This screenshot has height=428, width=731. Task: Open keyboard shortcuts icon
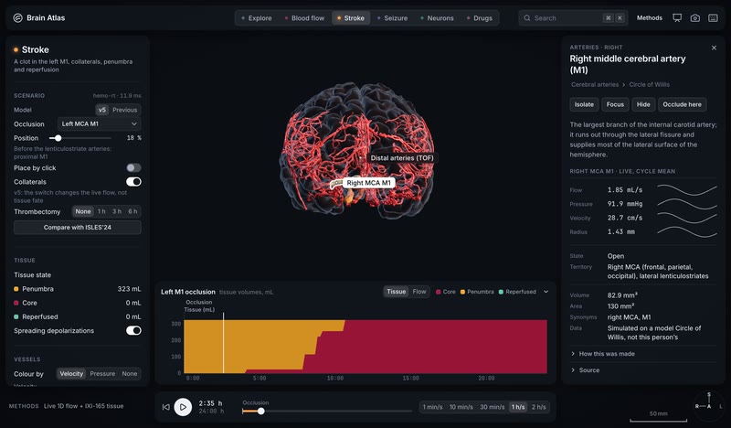coord(713,17)
